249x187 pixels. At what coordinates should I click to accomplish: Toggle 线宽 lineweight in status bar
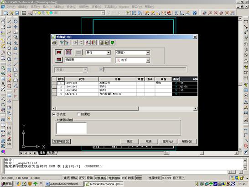[131, 178]
